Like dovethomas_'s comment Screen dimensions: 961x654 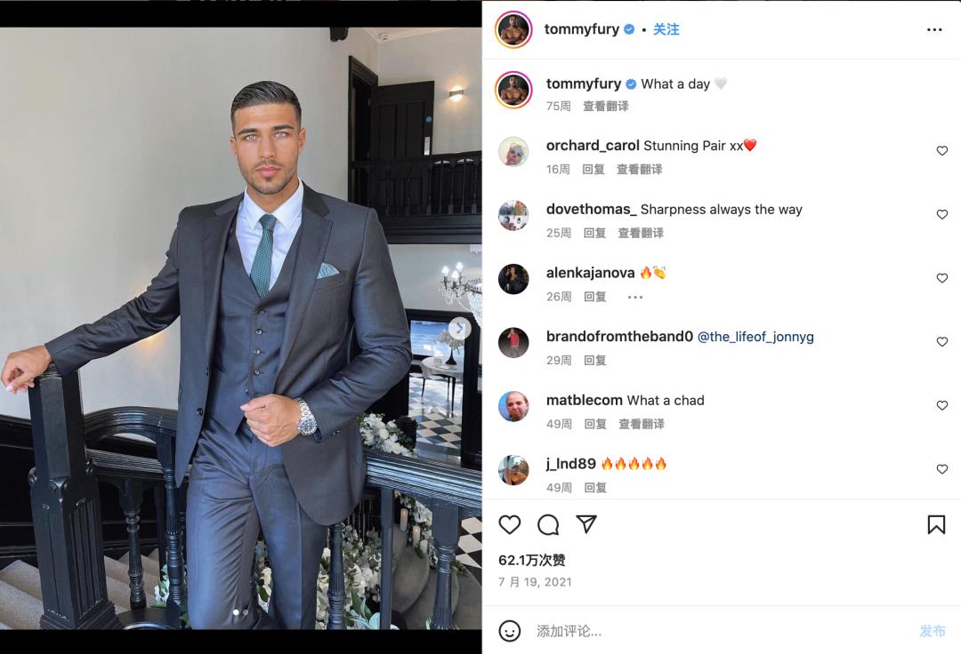click(x=942, y=214)
